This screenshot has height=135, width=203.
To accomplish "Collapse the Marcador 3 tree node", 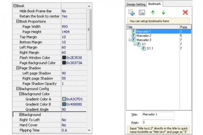I will point(130,40).
